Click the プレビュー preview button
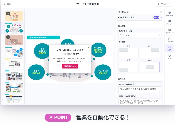Image resolution: width=175 pixels, height=124 pixels. pyautogui.click(x=164, y=4)
